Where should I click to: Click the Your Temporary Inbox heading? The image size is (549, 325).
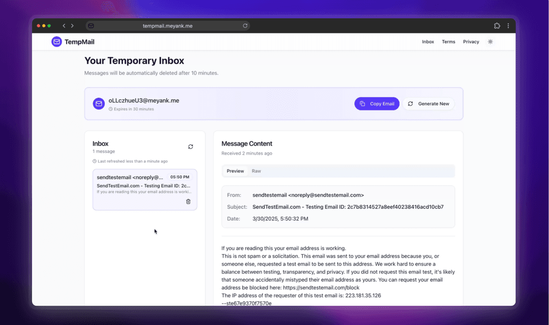coord(134,61)
